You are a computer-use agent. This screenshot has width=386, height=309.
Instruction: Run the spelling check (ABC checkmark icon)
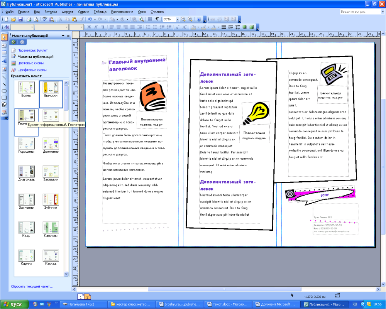pos(44,19)
